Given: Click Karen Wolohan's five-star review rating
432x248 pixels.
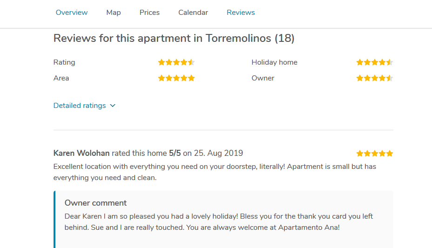Looking at the screenshot, I should tap(374, 154).
